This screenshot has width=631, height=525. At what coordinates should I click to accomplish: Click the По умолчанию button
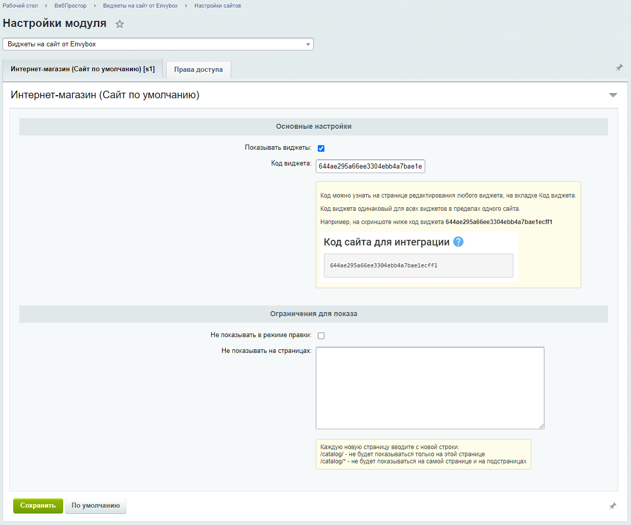(x=96, y=506)
